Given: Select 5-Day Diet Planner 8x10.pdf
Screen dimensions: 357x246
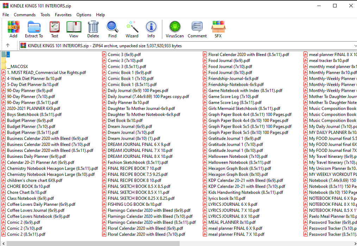Looking at the screenshot, I should click(30, 85).
